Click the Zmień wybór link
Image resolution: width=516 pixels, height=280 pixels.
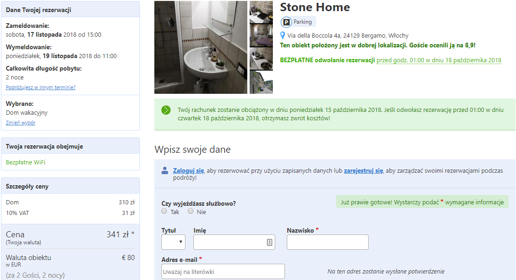(20, 123)
